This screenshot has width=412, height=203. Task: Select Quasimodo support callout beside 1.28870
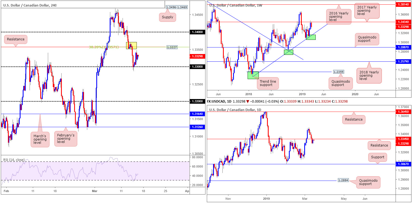pyautogui.click(x=367, y=39)
